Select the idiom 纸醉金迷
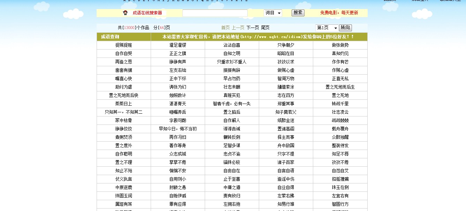Screen dimensions: 466x211 (286, 121)
